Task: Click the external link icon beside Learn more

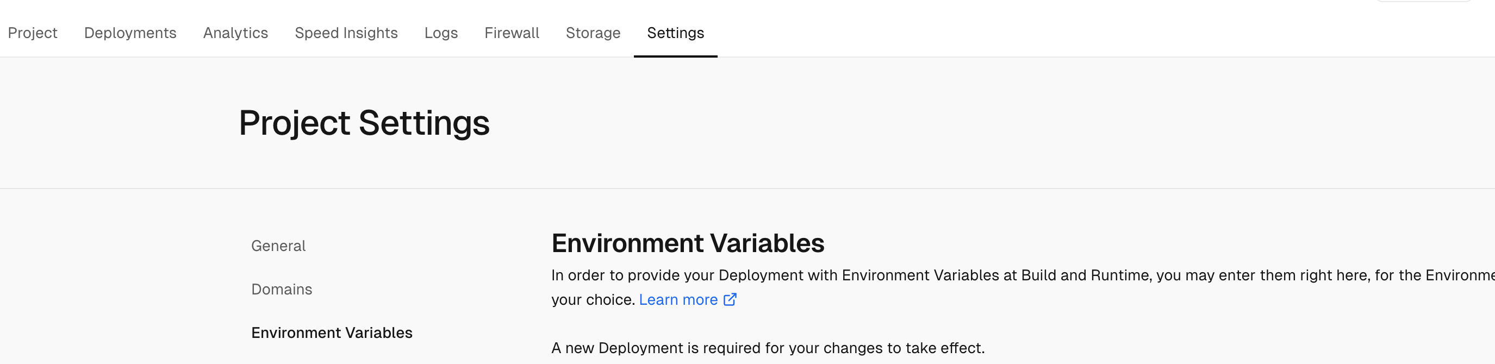Action: point(730,300)
